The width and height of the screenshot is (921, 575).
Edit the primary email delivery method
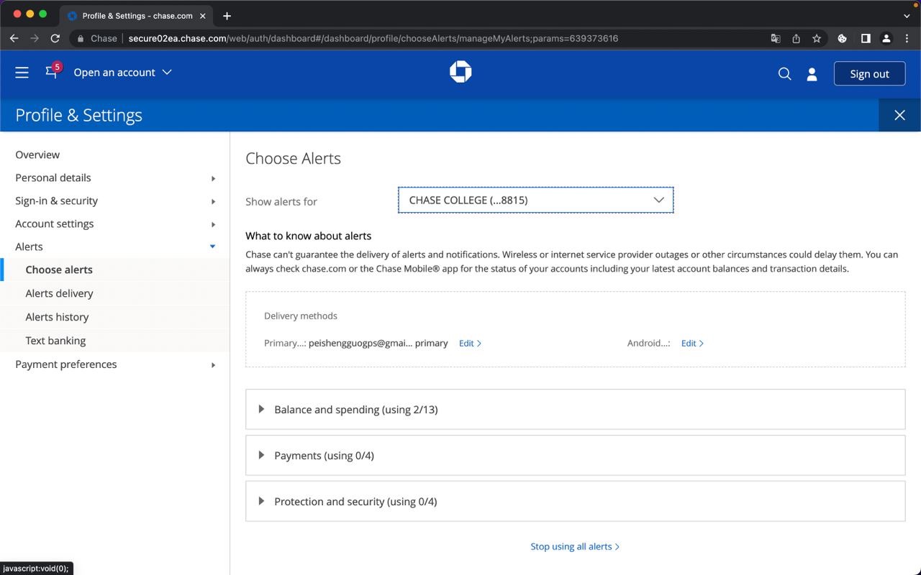coord(470,344)
